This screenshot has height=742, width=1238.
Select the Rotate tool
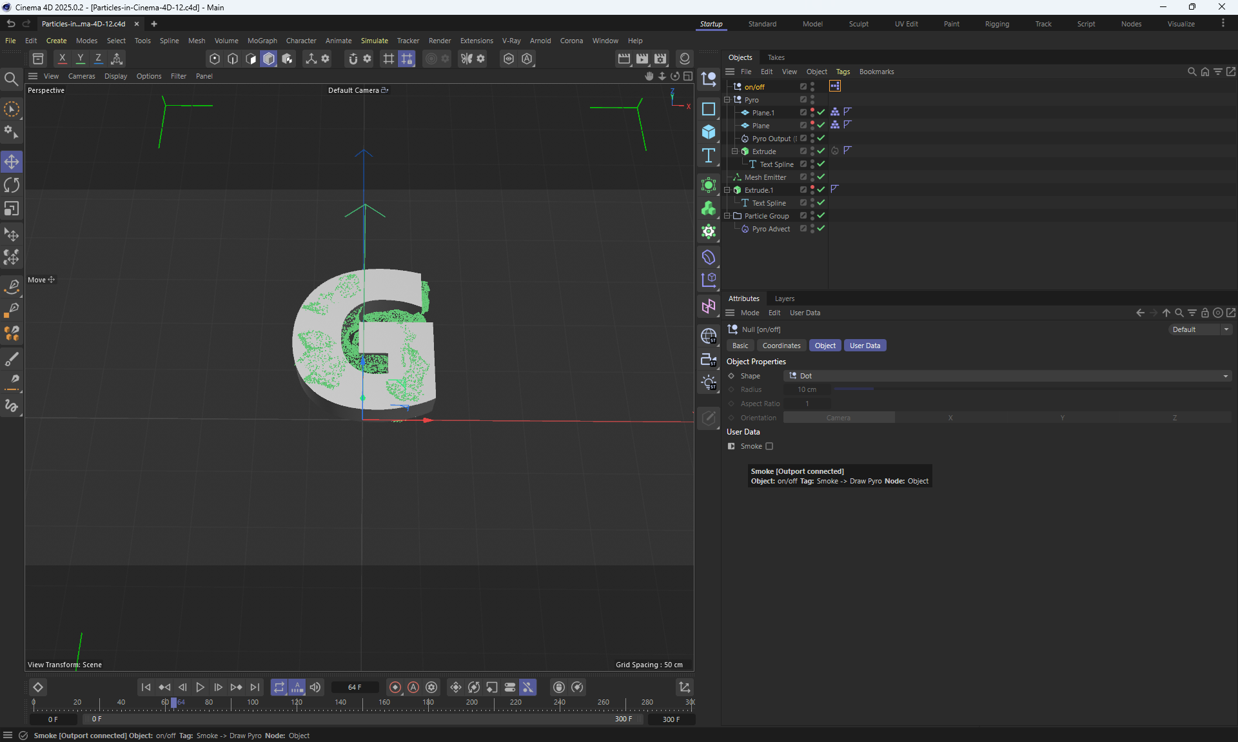pyautogui.click(x=12, y=185)
